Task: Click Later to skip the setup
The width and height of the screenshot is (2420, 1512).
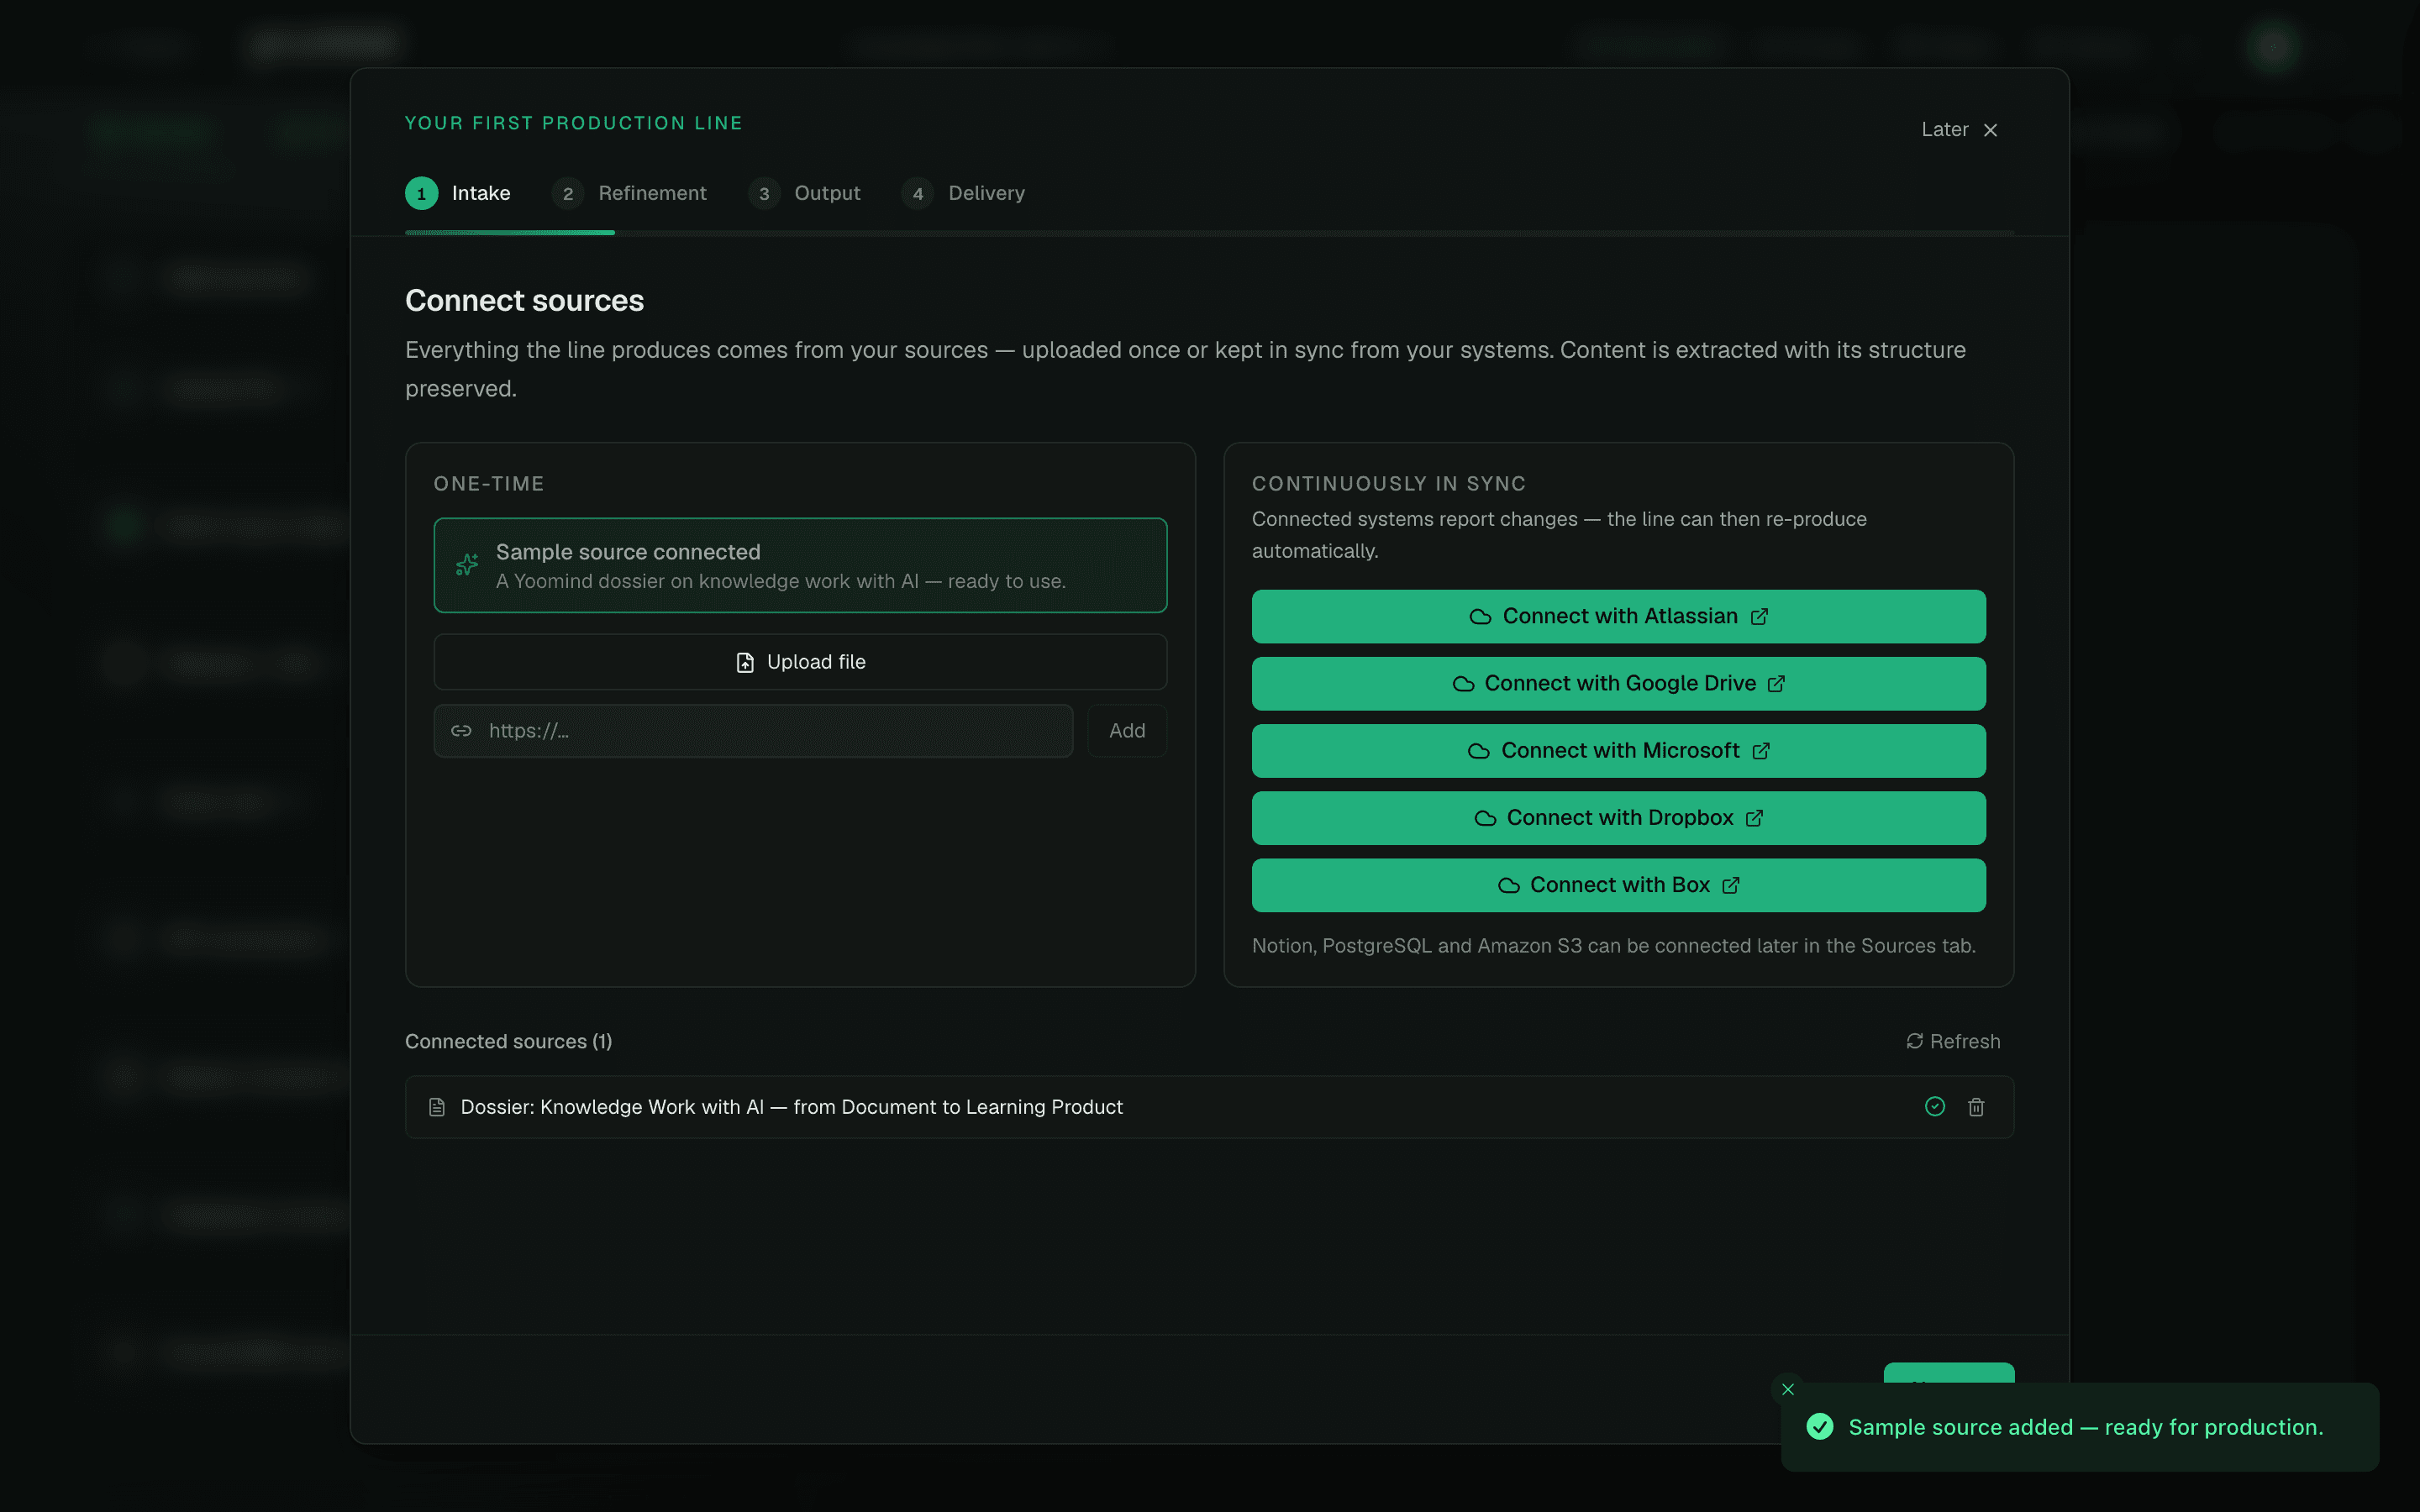Action: (x=1959, y=130)
